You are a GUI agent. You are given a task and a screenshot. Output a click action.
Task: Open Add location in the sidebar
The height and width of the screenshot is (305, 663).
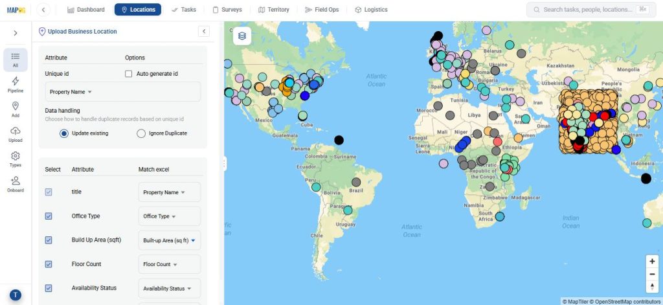pos(16,109)
